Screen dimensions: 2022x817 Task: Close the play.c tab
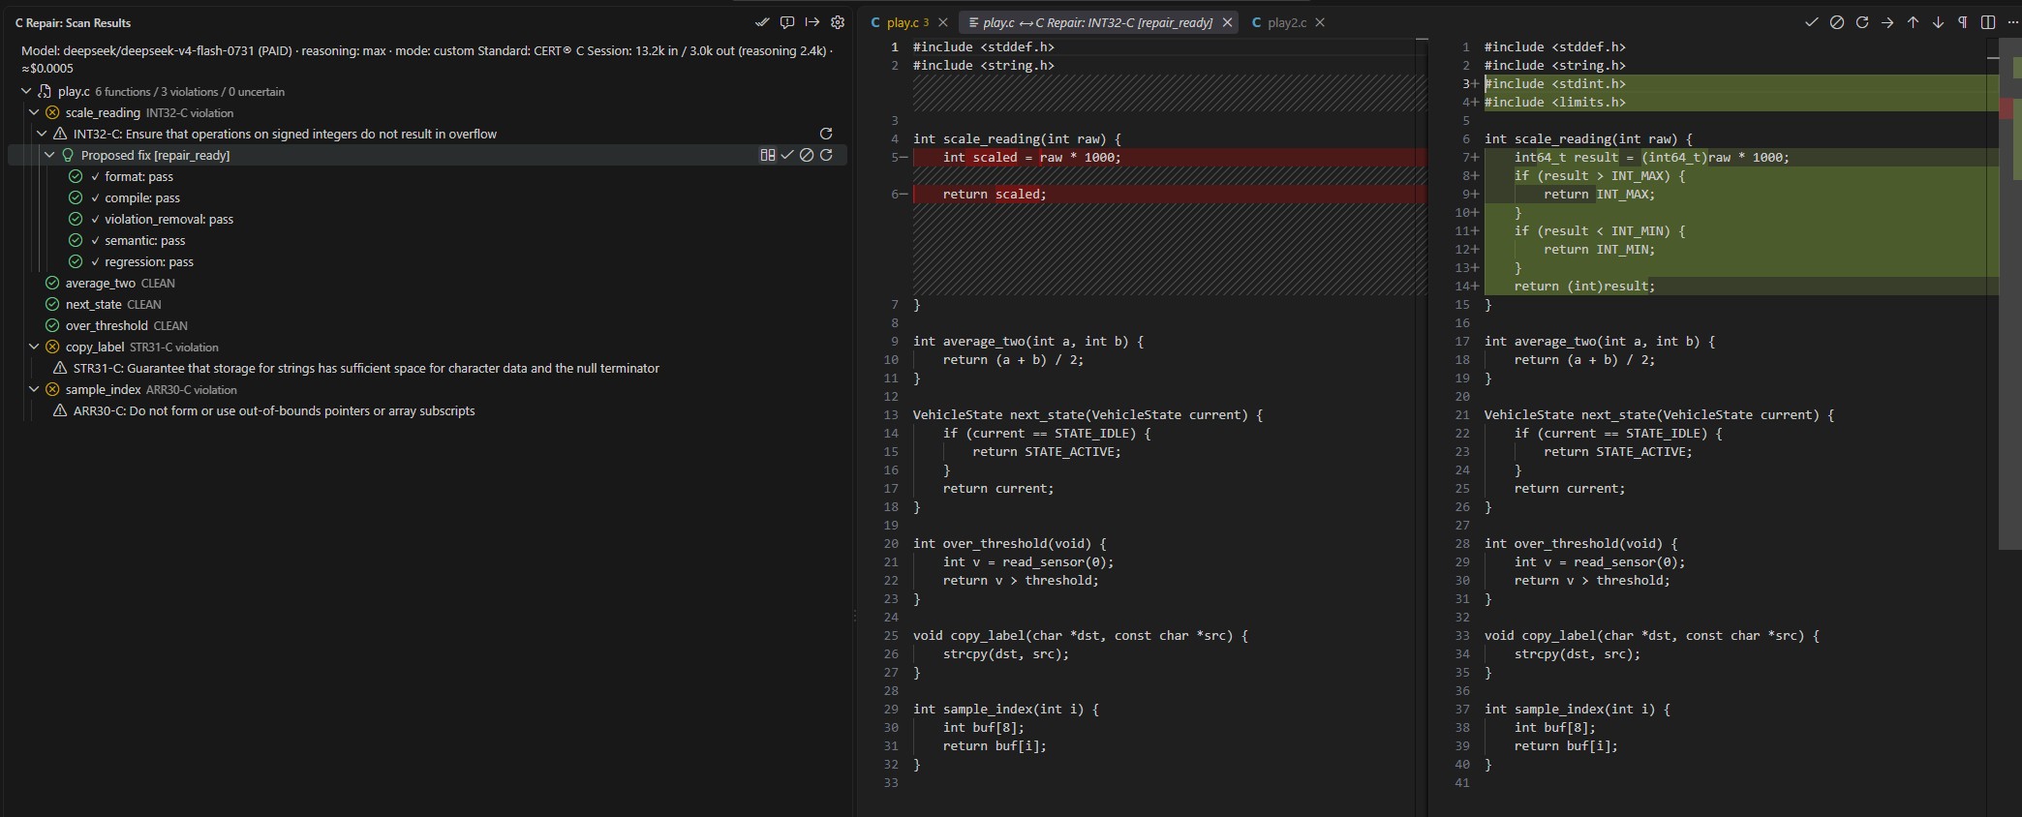coord(943,22)
